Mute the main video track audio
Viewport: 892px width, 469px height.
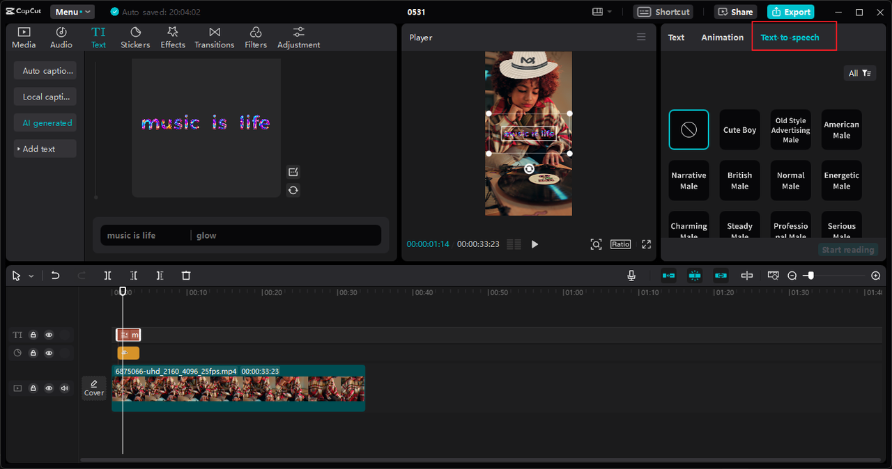click(x=65, y=388)
